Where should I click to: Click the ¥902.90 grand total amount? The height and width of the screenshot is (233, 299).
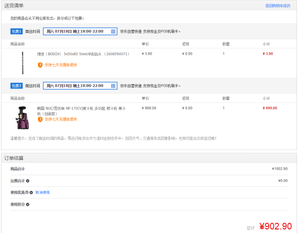pyautogui.click(x=276, y=227)
